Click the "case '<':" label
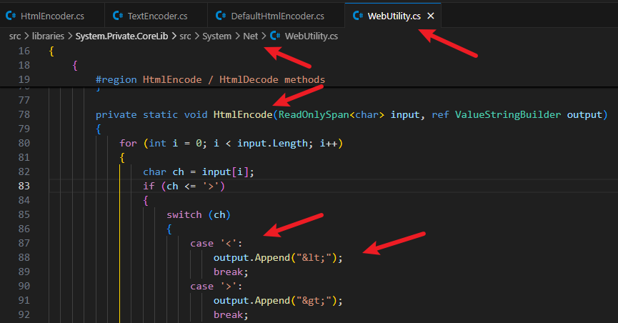Image resolution: width=618 pixels, height=323 pixels. point(216,244)
